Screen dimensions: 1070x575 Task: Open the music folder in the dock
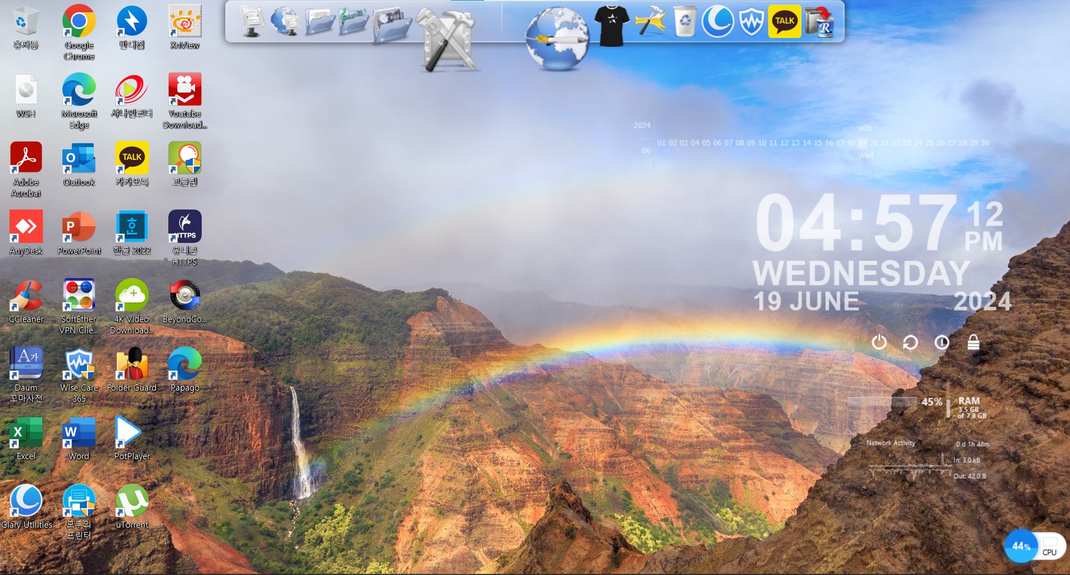point(354,21)
